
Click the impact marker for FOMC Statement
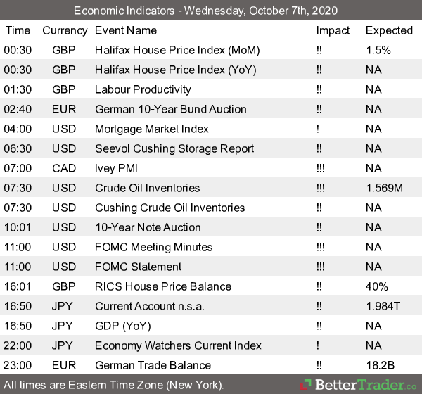click(321, 267)
